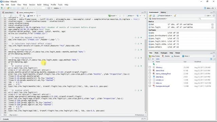
Task: Open the Import Dataset dropdown
Action: point(165,16)
